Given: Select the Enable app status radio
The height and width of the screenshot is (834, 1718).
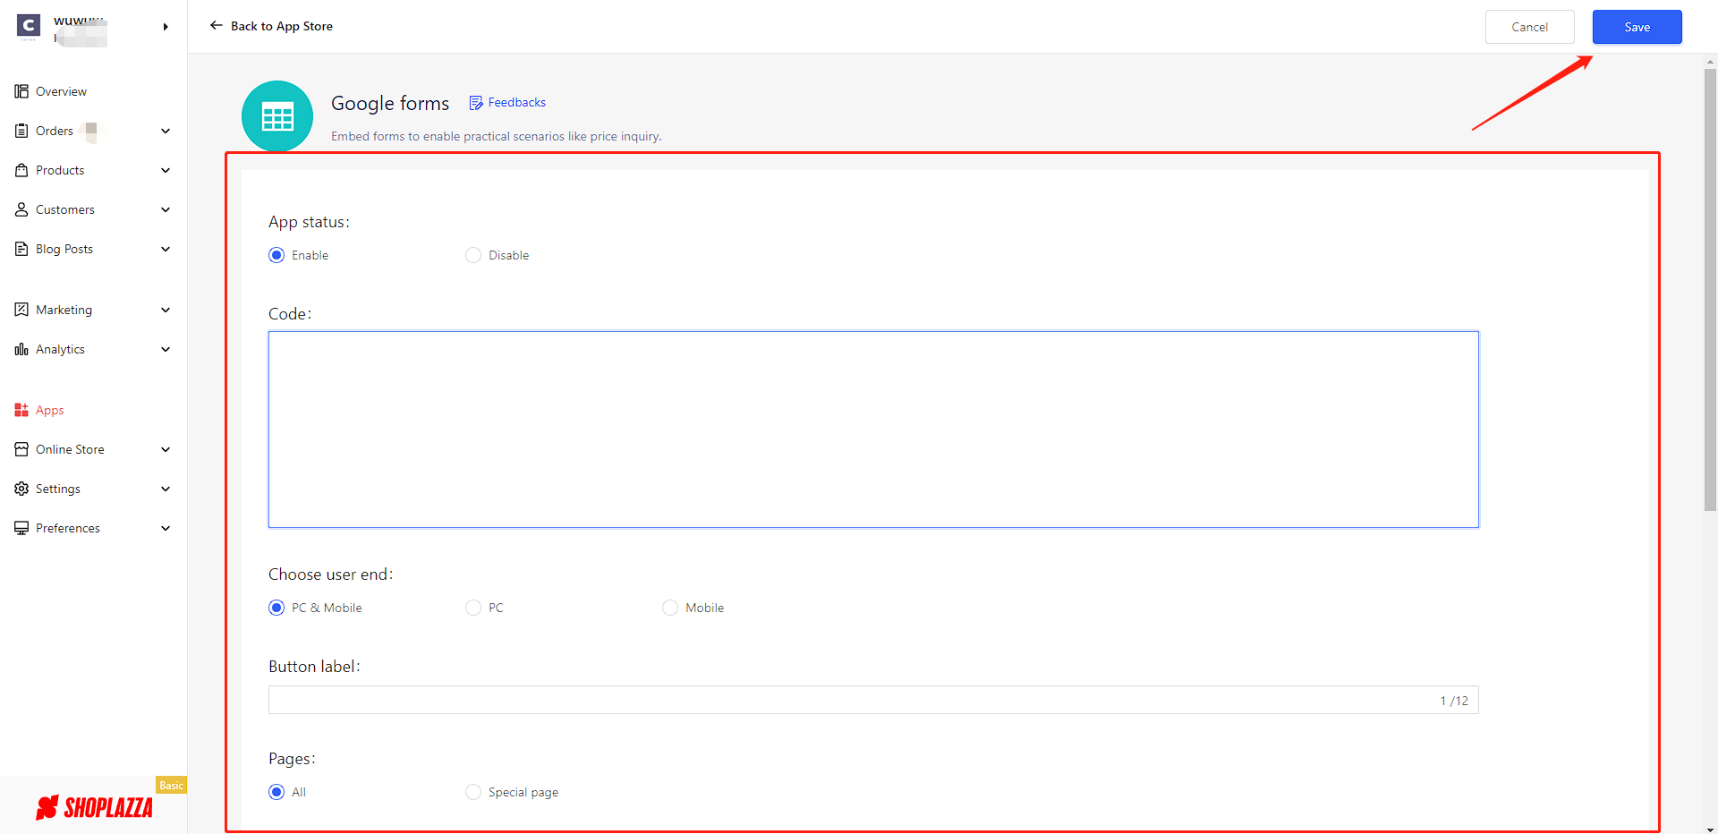Looking at the screenshot, I should coord(276,255).
